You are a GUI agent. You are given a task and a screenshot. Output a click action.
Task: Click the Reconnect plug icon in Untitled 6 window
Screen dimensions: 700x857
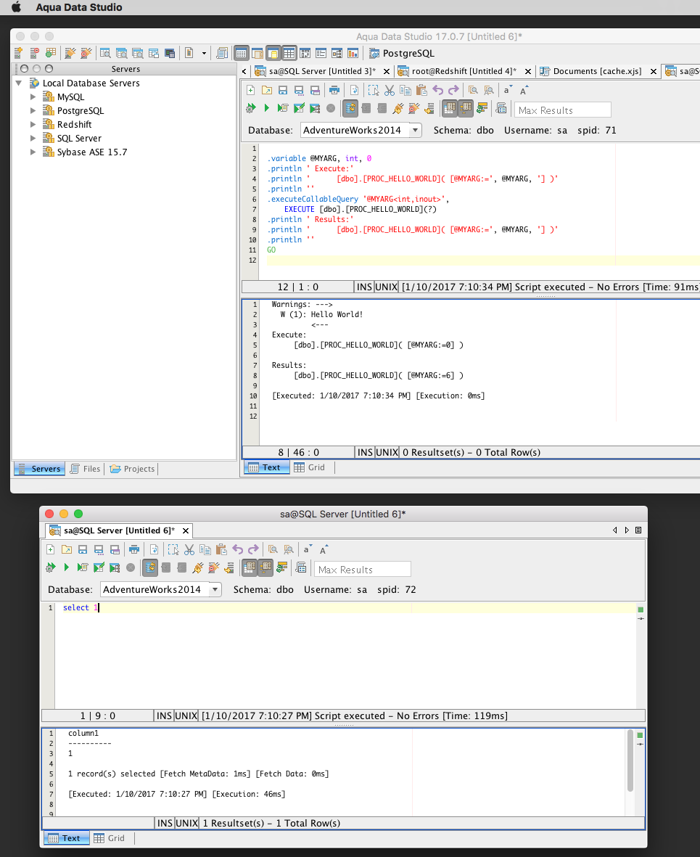point(198,567)
